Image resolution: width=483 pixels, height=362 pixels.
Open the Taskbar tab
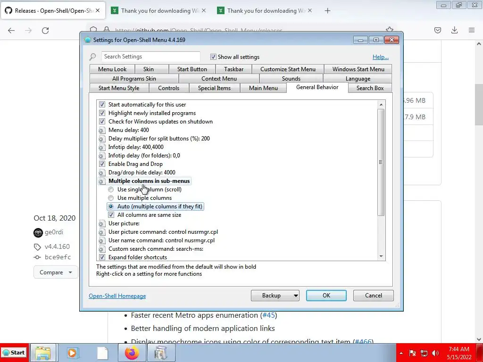[234, 69]
